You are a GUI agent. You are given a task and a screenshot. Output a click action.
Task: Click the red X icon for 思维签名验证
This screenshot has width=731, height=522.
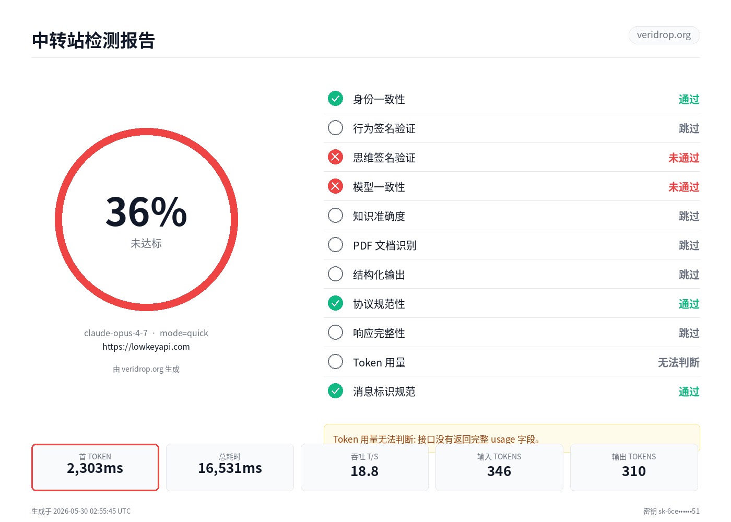[x=335, y=157]
